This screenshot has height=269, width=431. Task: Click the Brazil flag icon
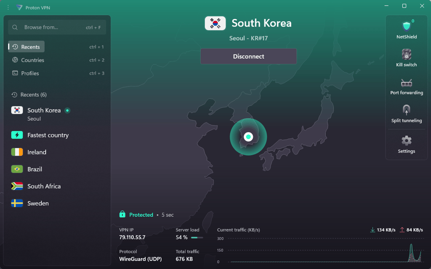[x=17, y=169]
